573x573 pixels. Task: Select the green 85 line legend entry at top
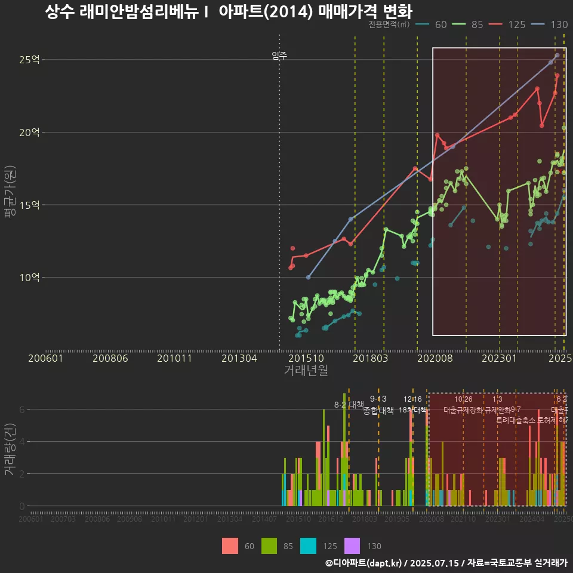[x=468, y=24]
